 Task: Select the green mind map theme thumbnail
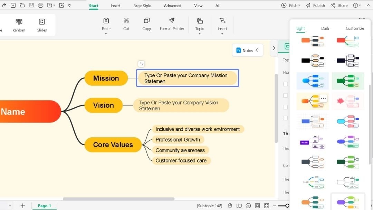pyautogui.click(x=348, y=81)
